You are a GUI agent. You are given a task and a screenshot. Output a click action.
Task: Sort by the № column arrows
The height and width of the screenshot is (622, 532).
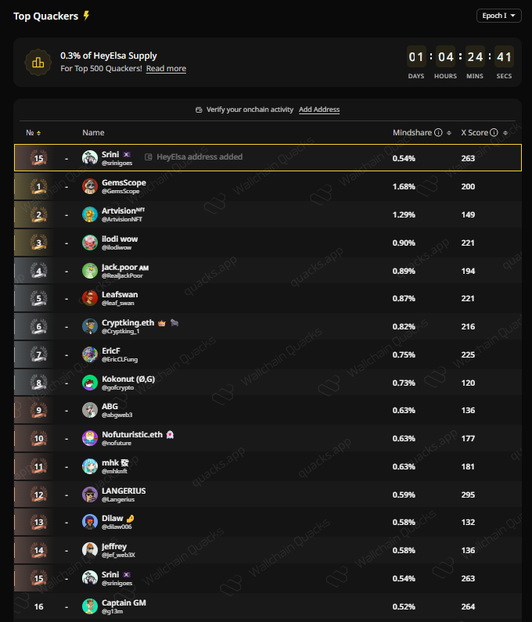click(x=39, y=133)
